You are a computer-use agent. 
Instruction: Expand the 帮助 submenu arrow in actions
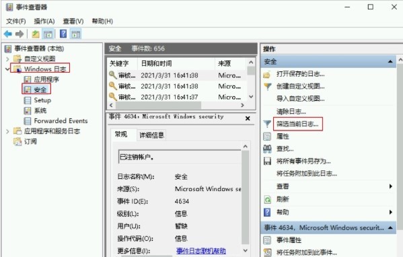point(391,212)
